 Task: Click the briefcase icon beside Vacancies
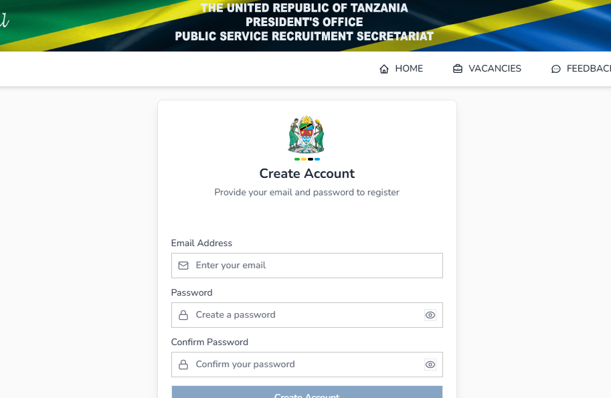click(x=458, y=69)
